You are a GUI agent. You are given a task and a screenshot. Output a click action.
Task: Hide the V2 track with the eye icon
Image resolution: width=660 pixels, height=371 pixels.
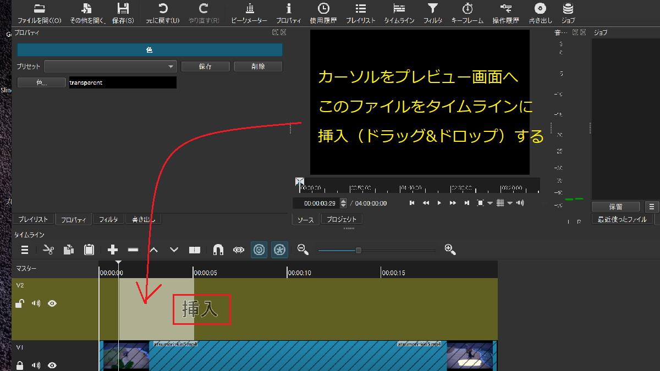52,303
